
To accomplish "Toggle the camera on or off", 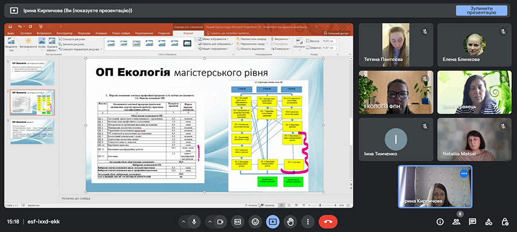I will pos(219,221).
